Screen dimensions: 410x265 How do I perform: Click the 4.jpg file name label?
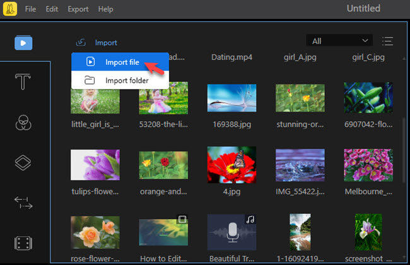coord(231,191)
